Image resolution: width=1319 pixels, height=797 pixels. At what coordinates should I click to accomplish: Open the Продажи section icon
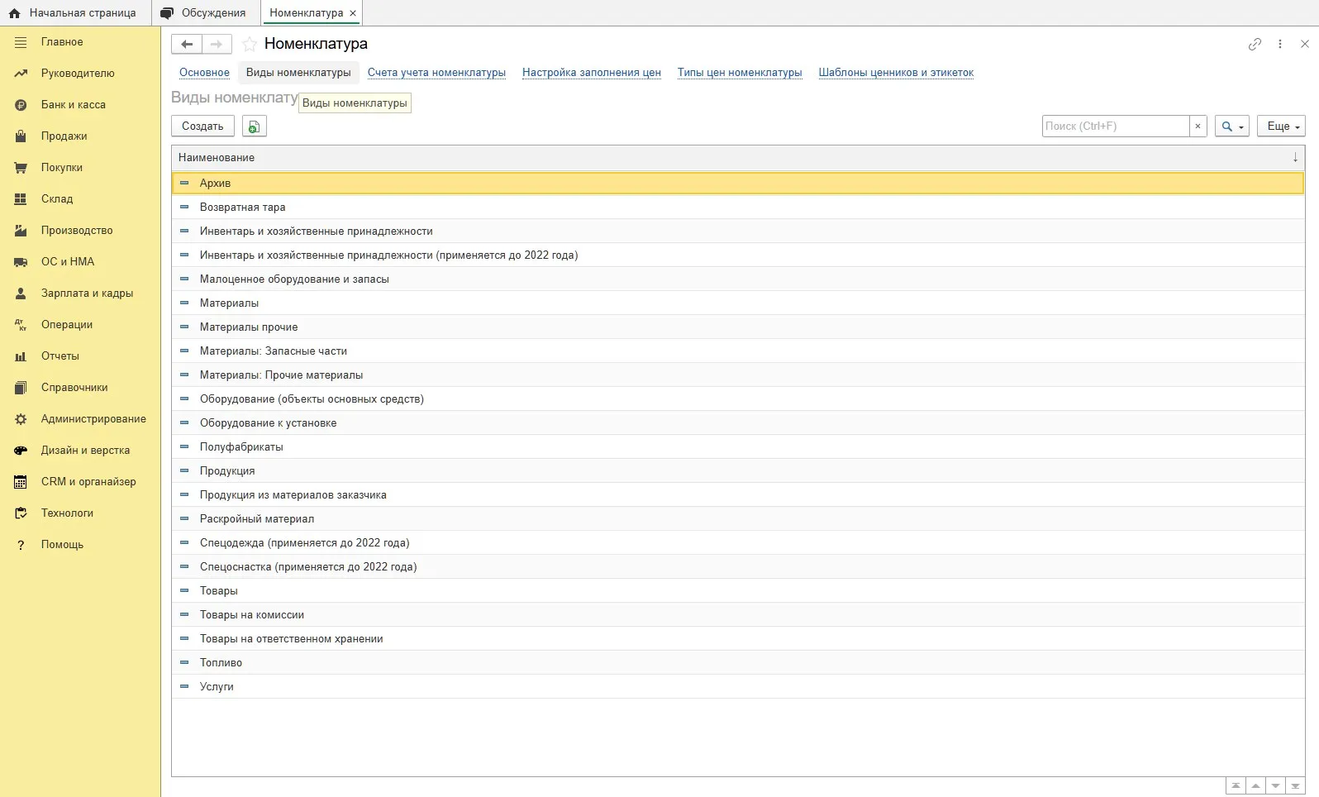click(21, 136)
